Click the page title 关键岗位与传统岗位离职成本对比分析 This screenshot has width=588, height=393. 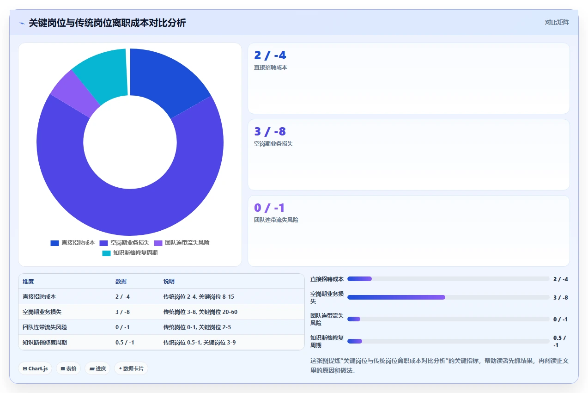[x=107, y=23]
